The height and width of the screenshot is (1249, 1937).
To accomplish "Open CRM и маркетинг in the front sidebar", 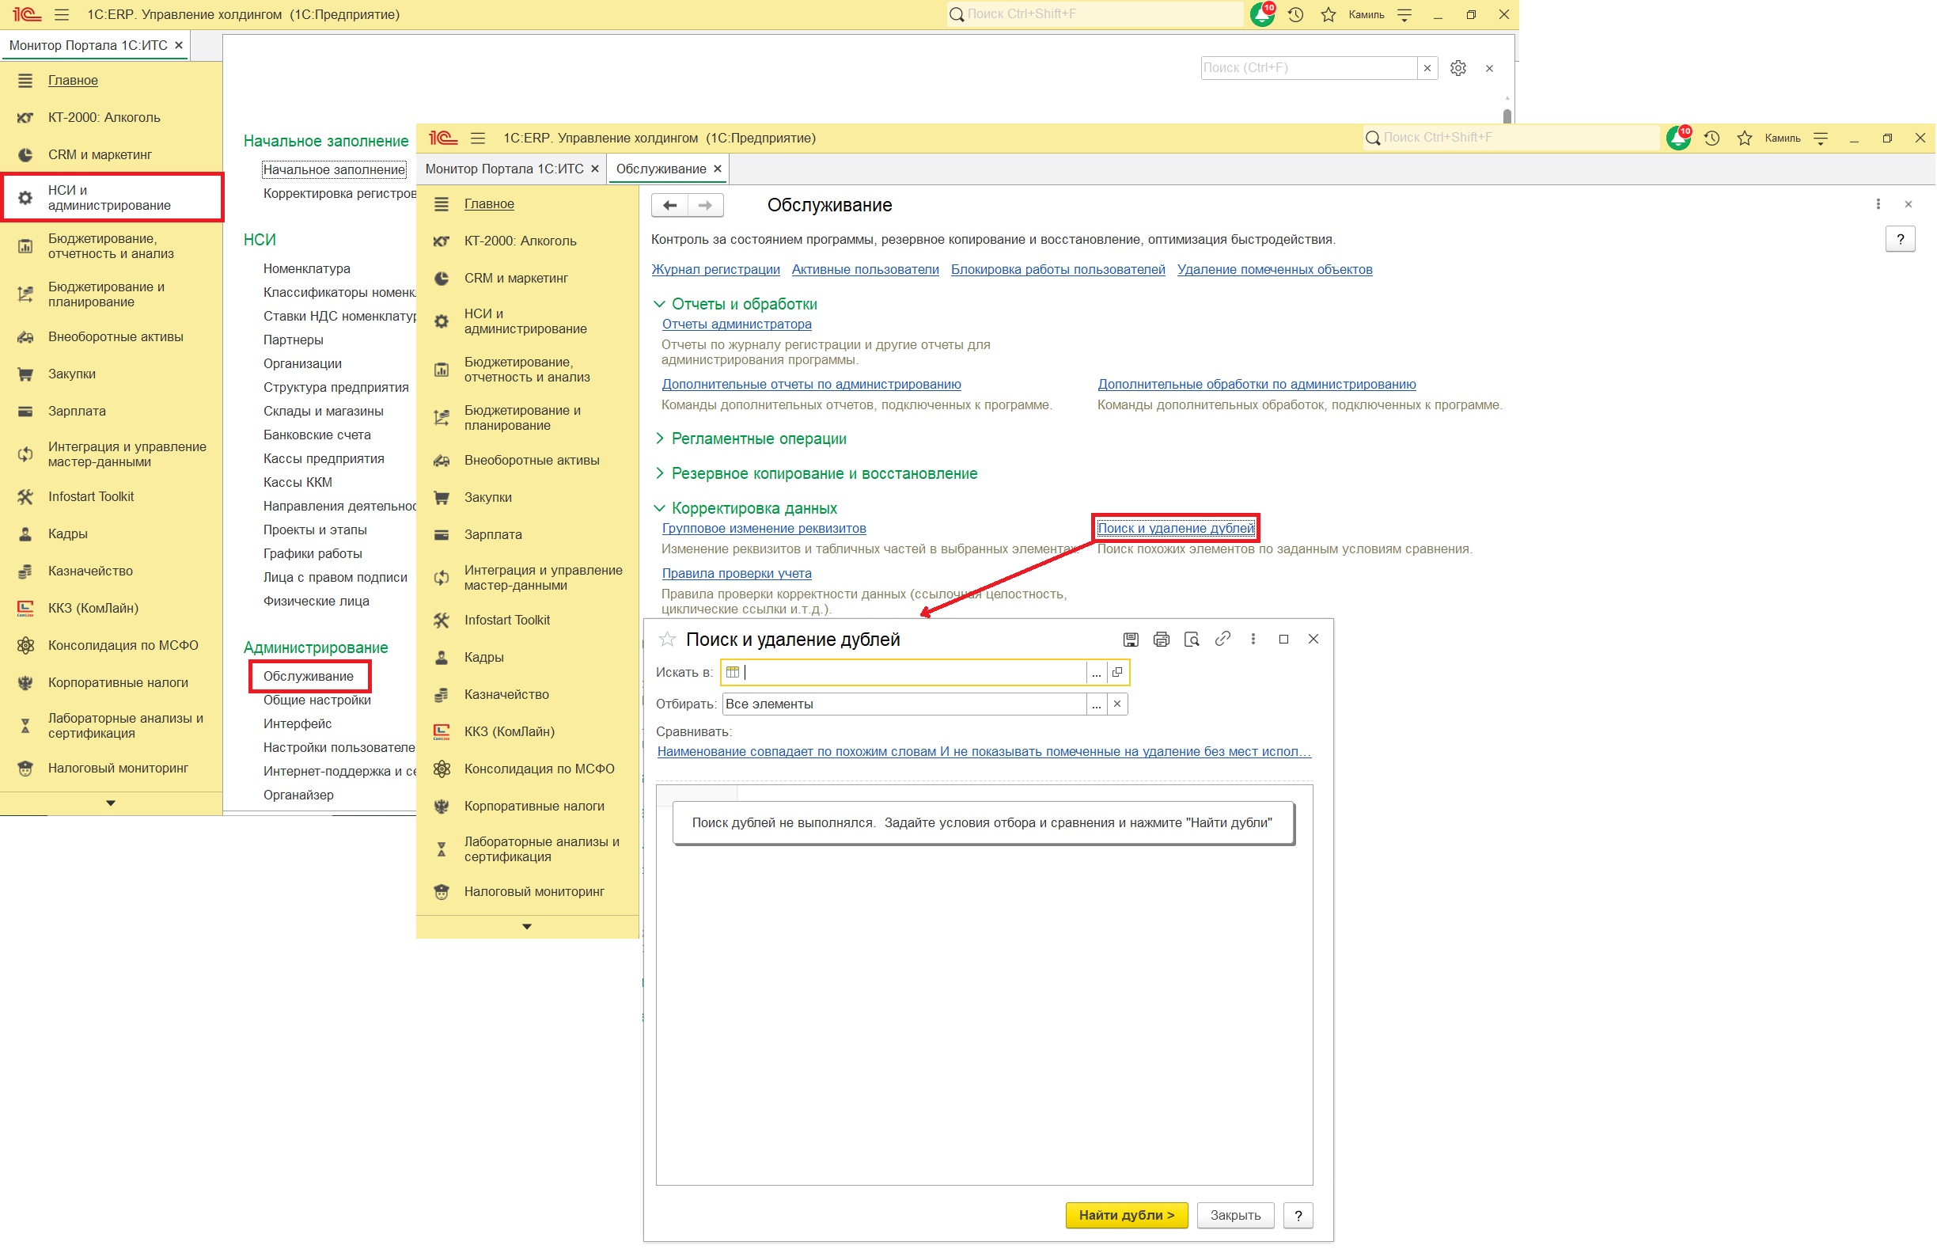I will click(x=517, y=278).
